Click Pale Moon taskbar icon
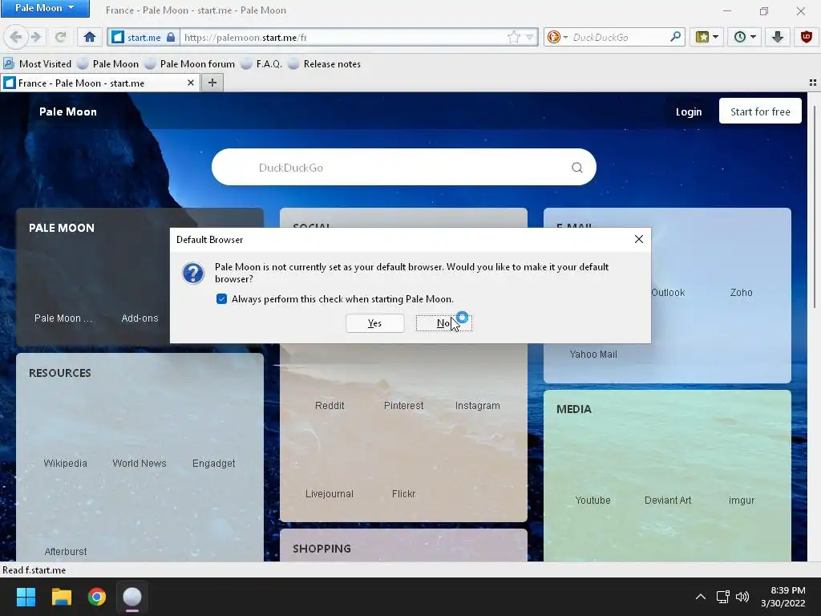 [132, 597]
